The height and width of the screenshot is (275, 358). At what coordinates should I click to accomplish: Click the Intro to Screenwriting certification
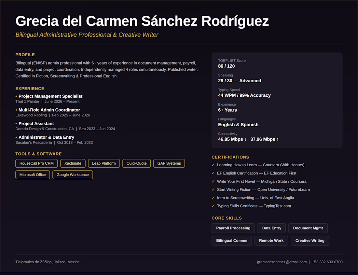[x=255, y=198]
